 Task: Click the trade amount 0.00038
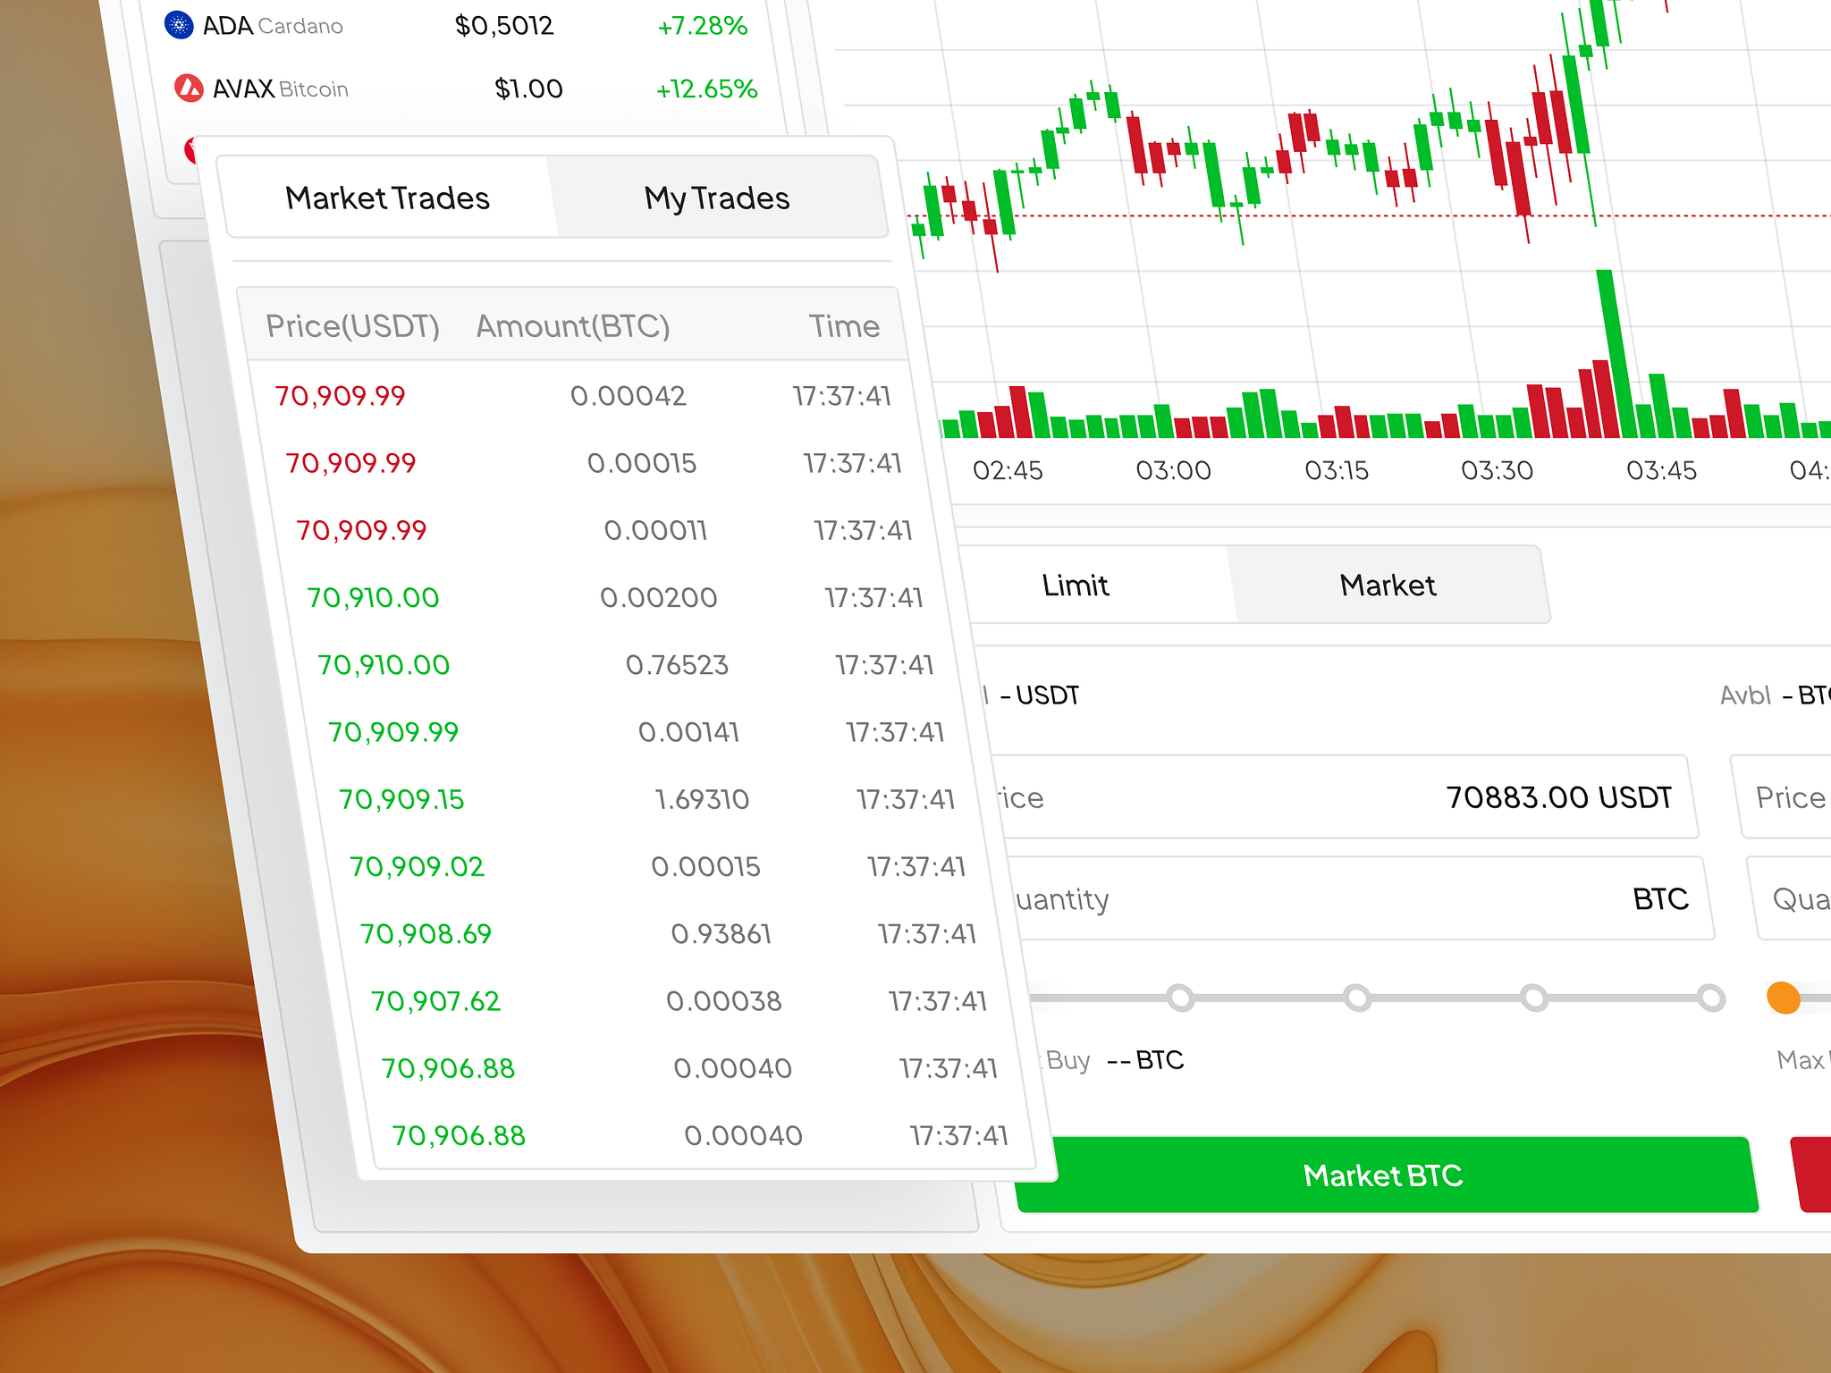coord(724,1001)
